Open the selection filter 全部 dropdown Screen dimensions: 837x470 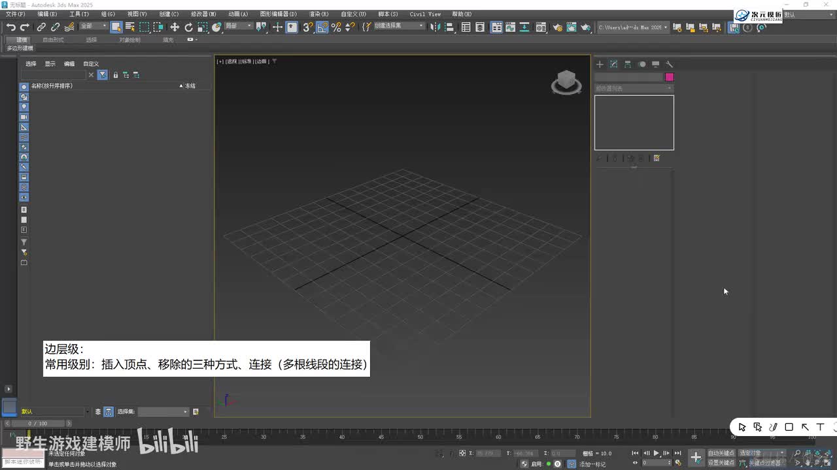(x=94, y=26)
